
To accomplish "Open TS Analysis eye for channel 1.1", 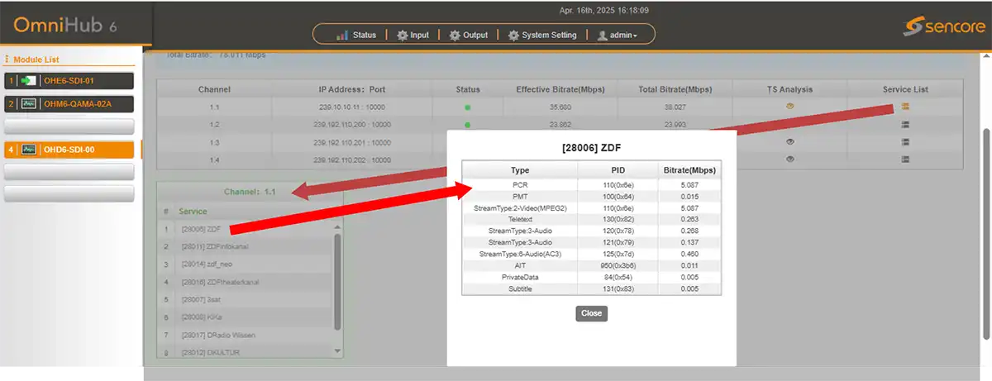I will [789, 107].
